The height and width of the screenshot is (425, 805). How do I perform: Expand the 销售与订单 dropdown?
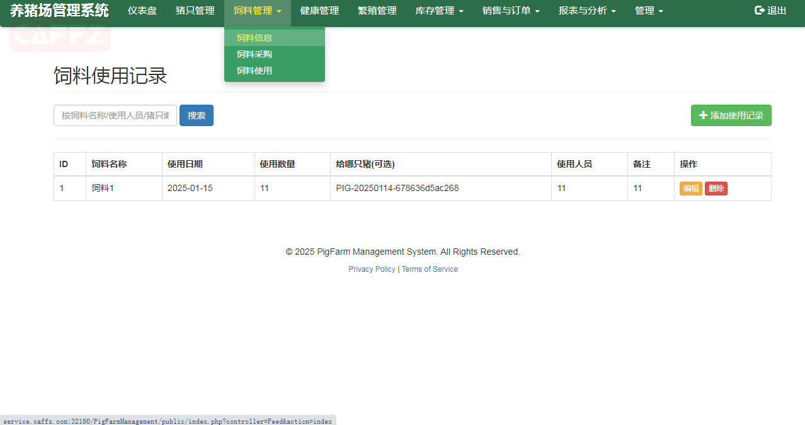(511, 11)
